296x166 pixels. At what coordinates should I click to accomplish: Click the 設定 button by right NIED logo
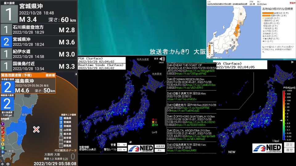pos(289,145)
